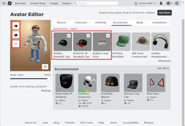Open the Robux balance icon

[x=168, y=3]
